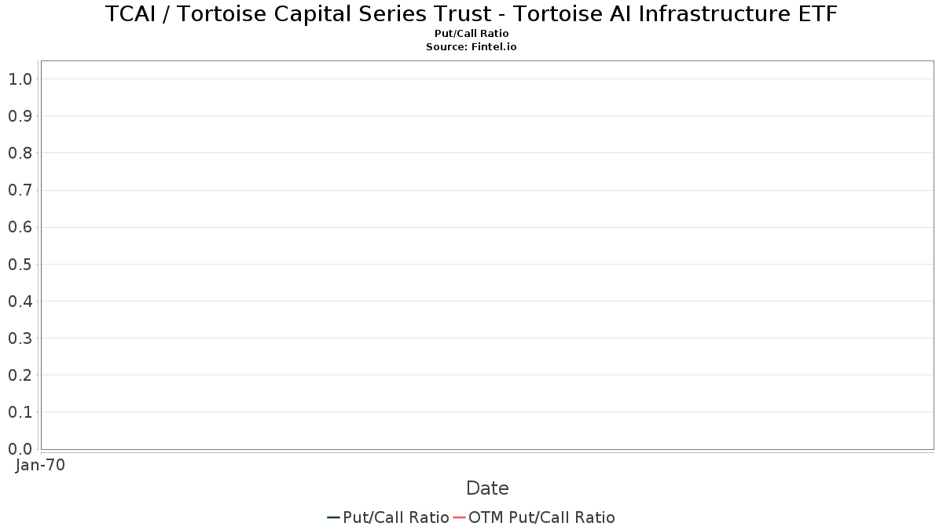Click the Put/Call Ratio subtitle under the title
Screen dimensions: 943x530
(x=472, y=34)
